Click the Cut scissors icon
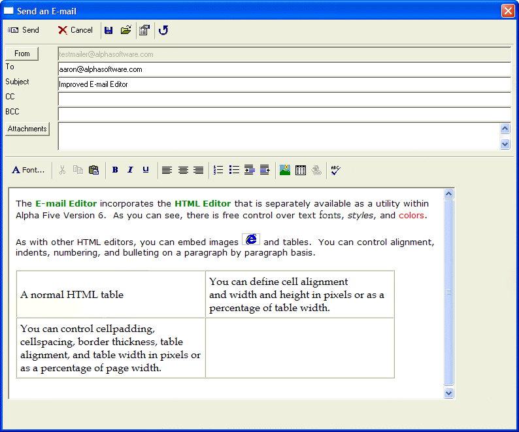 [x=62, y=170]
